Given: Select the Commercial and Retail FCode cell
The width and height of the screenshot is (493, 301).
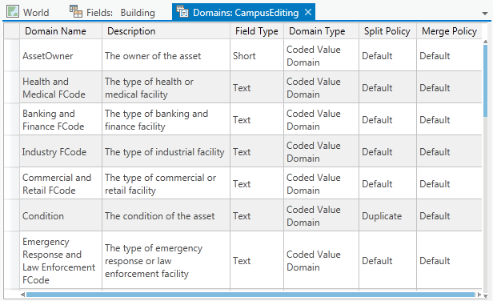Looking at the screenshot, I should 61,183.
